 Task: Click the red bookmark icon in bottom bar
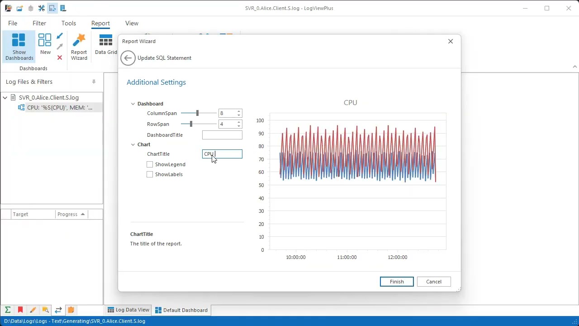point(20,310)
